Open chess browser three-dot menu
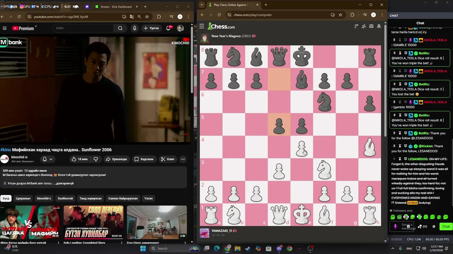This screenshot has height=254, width=453. [x=382, y=15]
